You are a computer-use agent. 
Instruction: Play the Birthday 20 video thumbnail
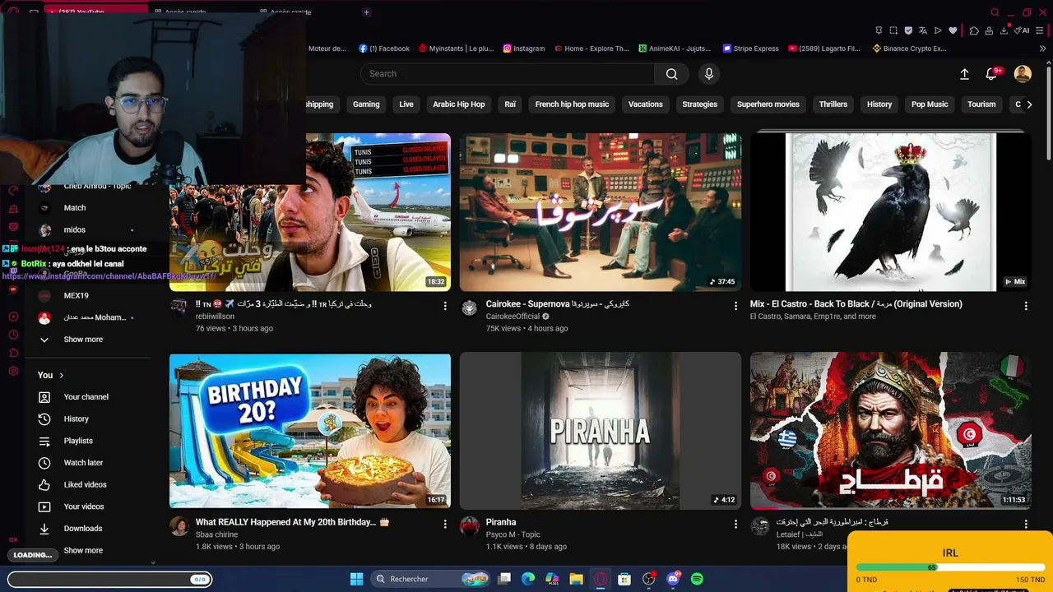coord(310,431)
